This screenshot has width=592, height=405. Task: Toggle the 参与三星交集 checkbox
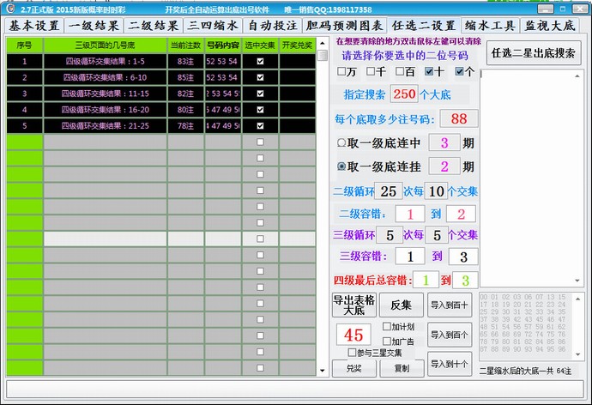tap(353, 352)
